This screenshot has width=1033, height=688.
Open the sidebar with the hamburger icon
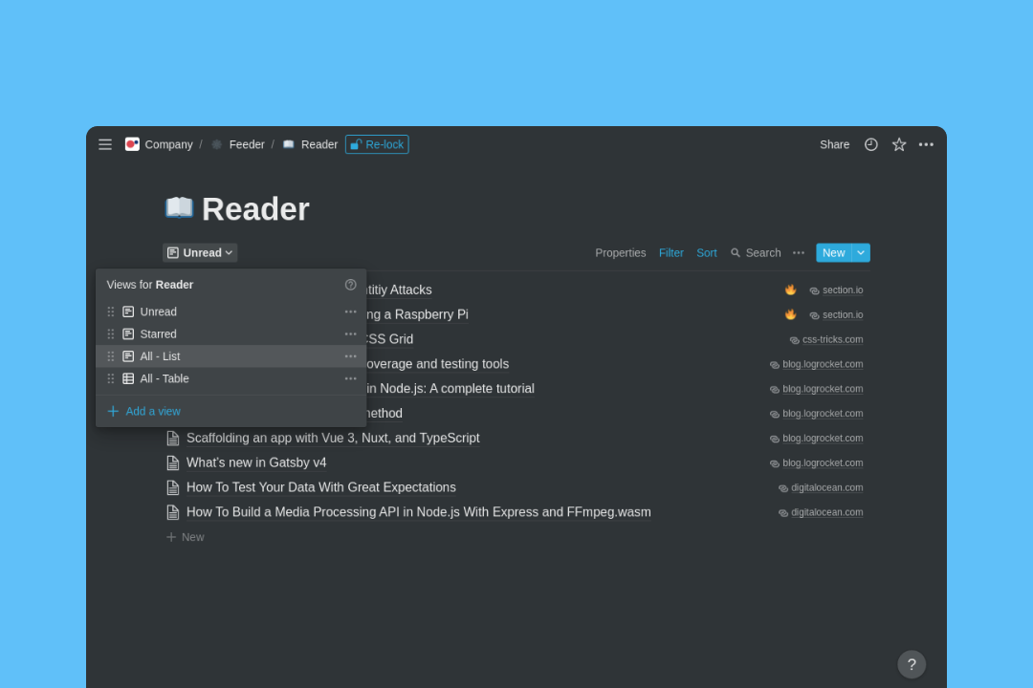pyautogui.click(x=105, y=144)
